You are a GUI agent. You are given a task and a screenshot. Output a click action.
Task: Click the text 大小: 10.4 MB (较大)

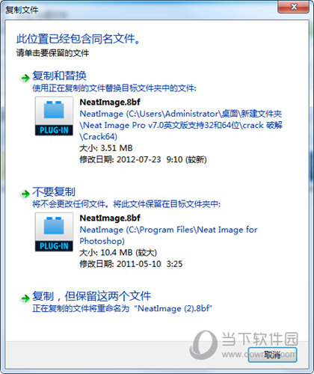[x=118, y=253]
